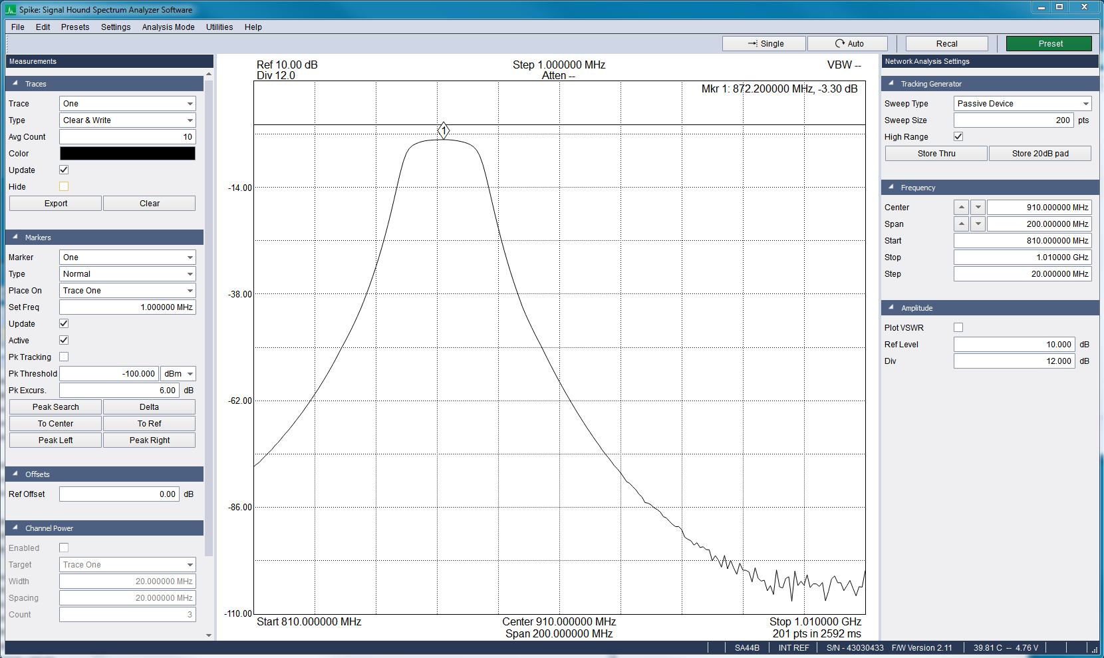
Task: Enable the Plot VSWR checkbox
Action: (958, 327)
